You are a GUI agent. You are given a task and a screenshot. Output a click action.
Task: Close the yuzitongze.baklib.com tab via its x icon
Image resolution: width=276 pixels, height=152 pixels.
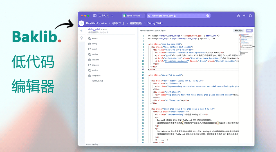149,16
